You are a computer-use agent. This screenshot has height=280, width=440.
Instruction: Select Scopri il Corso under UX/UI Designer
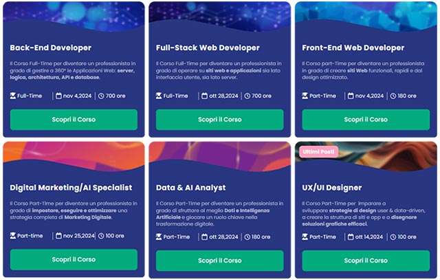364,260
